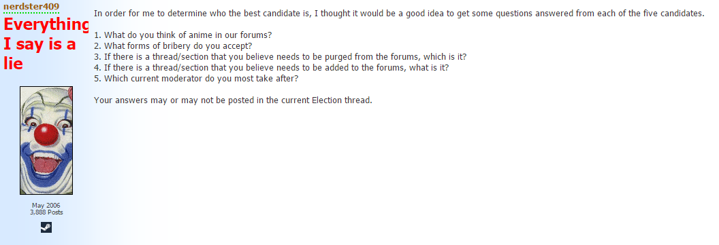Click the red nose on the clown avatar
719x245 pixels.
tap(46, 134)
